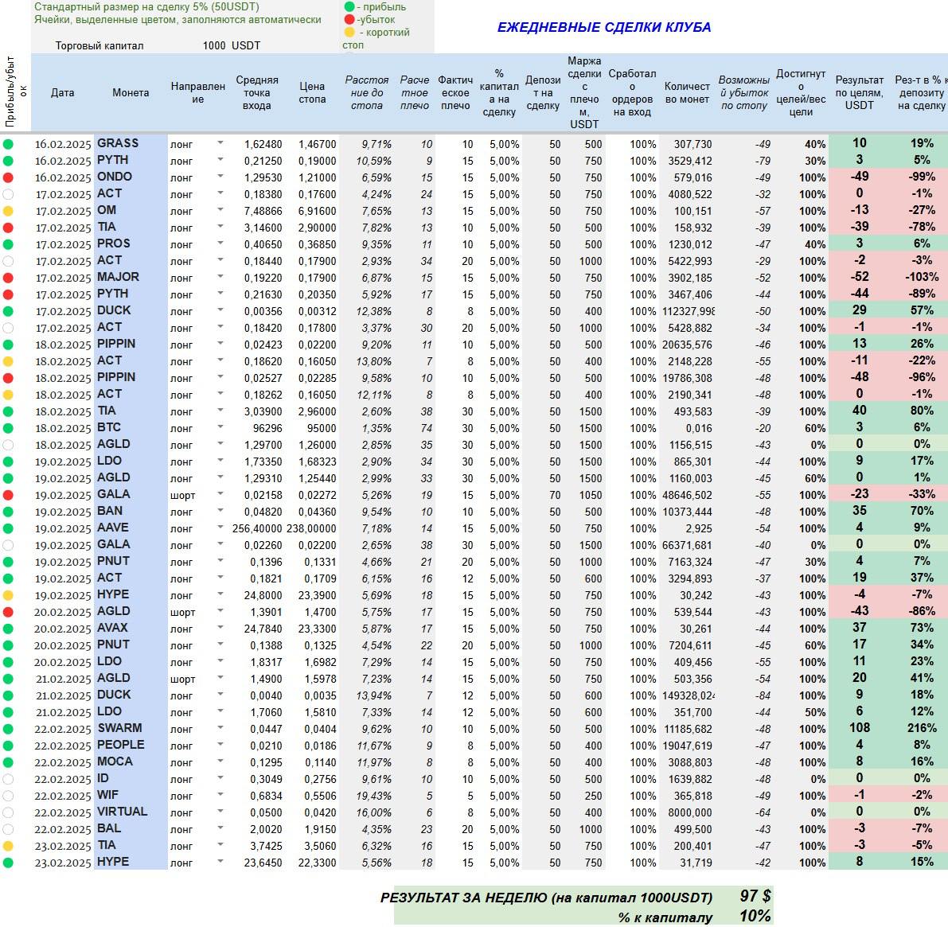Select the red loss dot in the MAJOR row
948x927 pixels.
tap(8, 278)
